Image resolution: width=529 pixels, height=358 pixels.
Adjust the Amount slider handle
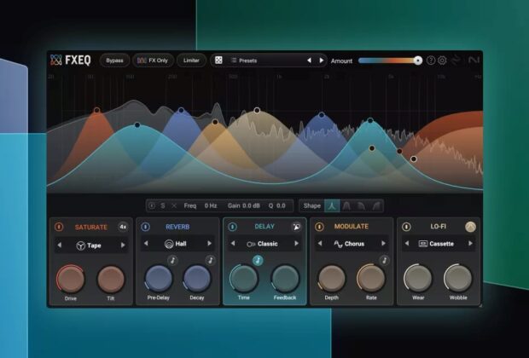(x=418, y=61)
